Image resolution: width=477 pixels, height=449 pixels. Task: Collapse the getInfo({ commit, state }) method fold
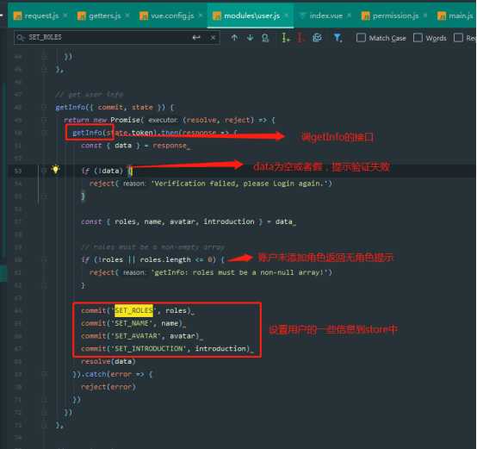tap(44, 107)
